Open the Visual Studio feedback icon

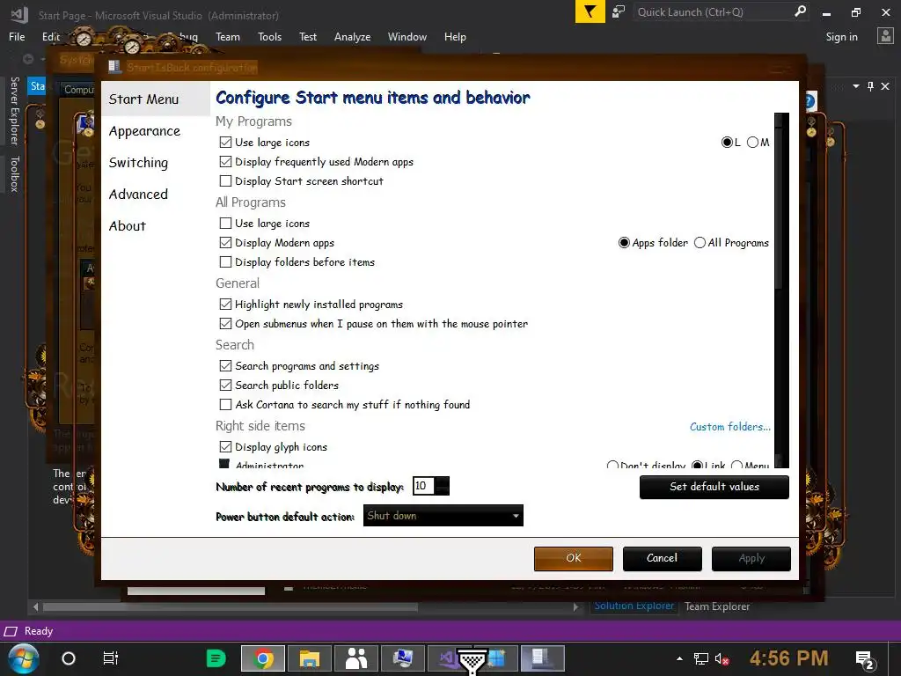(x=619, y=11)
